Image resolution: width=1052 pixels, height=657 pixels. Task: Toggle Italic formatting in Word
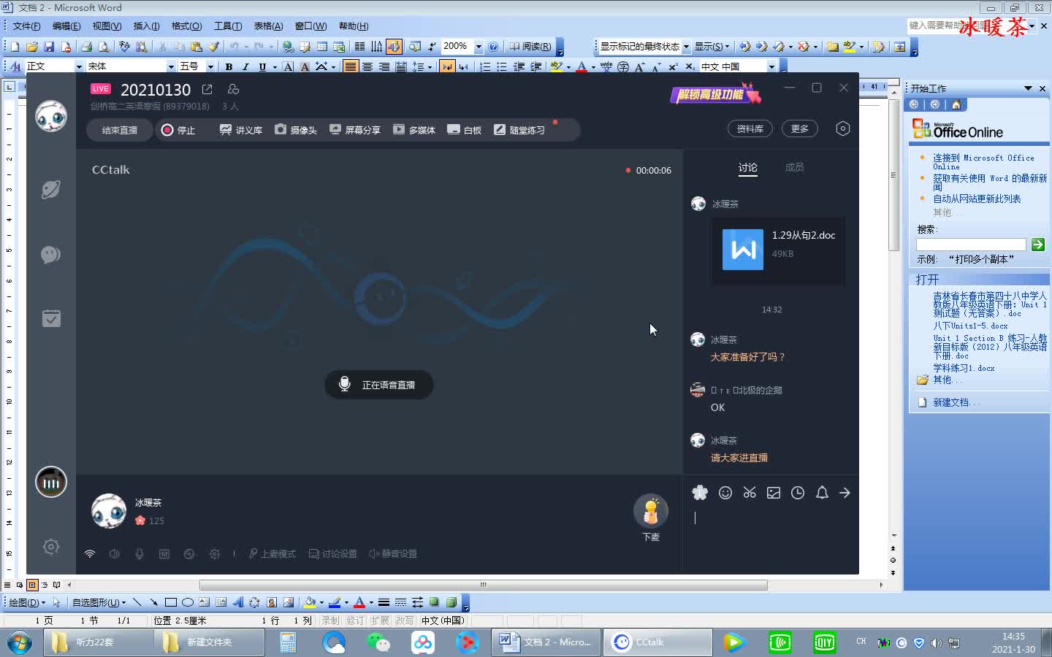coord(245,66)
